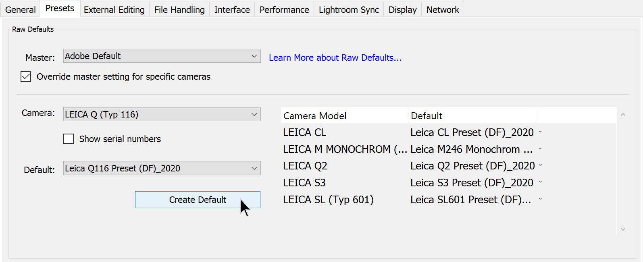Open the Master raw default dropdown
Screen dimensions: 643x262
[x=162, y=56]
